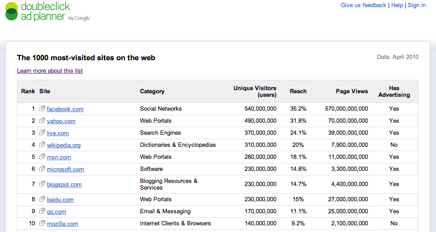The height and width of the screenshot is (232, 436).
Task: Click the Reach column header
Action: 298,91
